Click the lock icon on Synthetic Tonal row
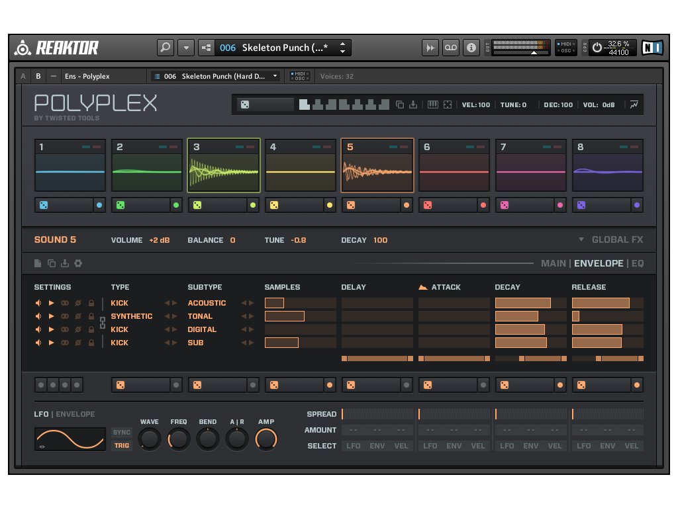678x508 pixels. coord(91,316)
